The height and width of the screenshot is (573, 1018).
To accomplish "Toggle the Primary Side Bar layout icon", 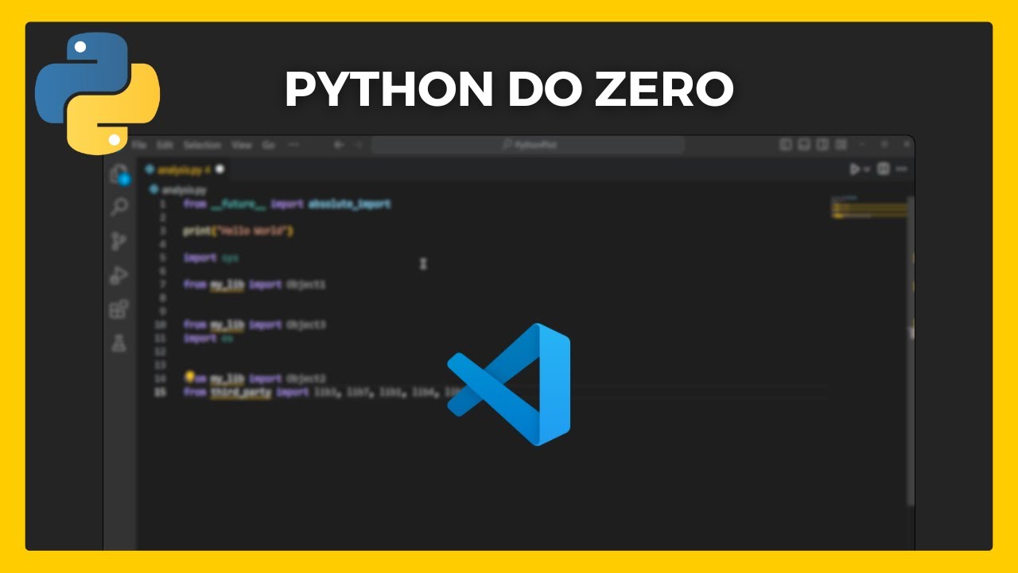I will point(786,145).
